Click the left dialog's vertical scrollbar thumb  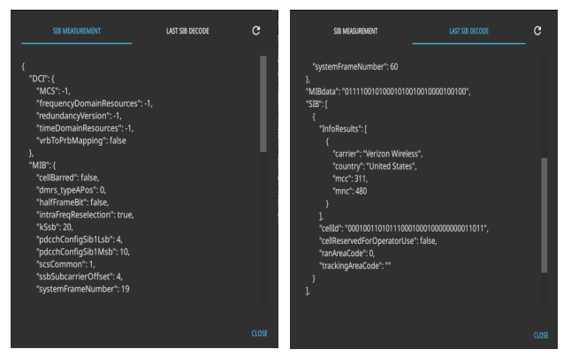coord(263,104)
